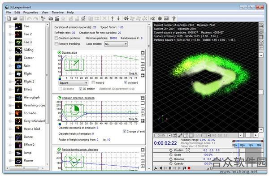Click the Speed factor value 1.80
The height and width of the screenshot is (176, 269).
click(121, 27)
